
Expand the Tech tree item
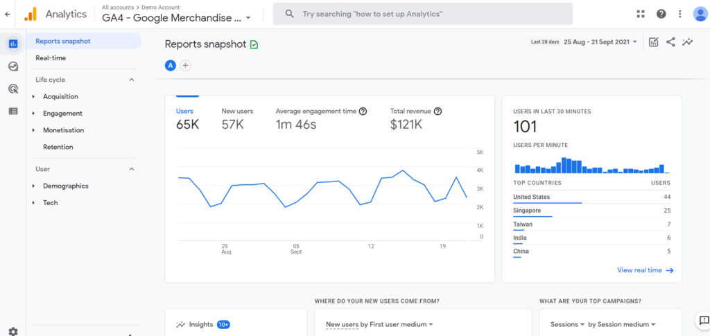(33, 203)
